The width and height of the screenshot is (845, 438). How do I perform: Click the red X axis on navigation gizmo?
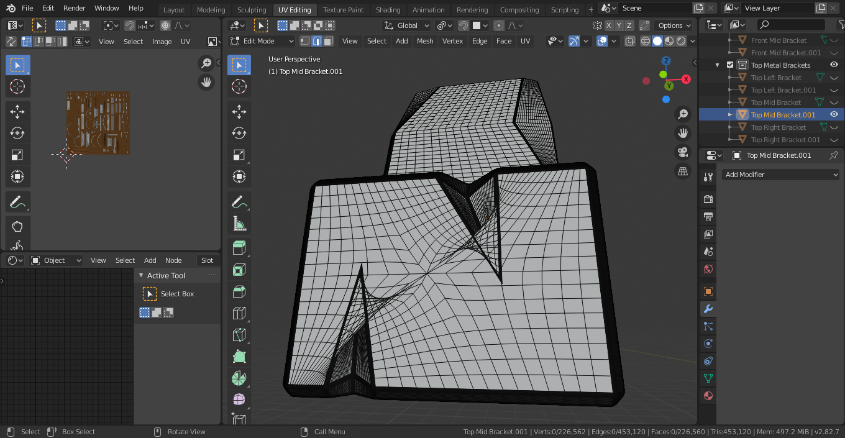[686, 79]
